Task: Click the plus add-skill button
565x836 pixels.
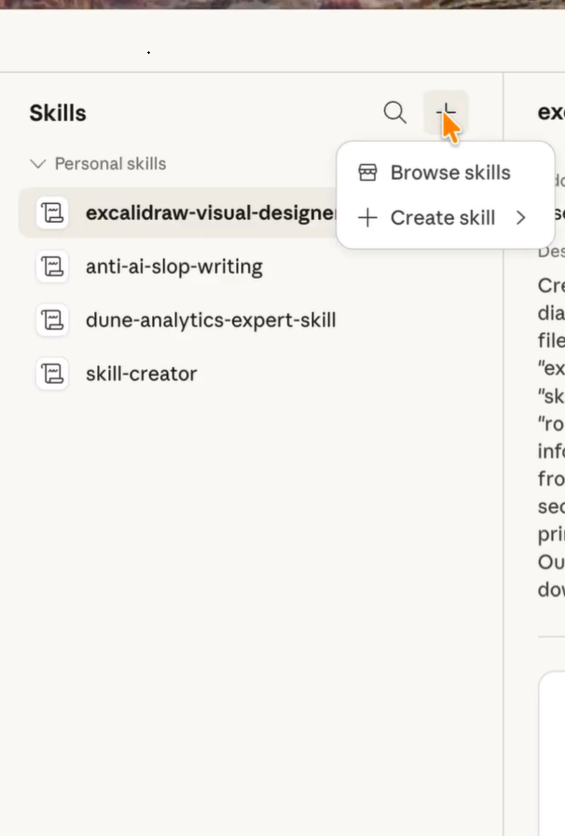Action: click(446, 113)
